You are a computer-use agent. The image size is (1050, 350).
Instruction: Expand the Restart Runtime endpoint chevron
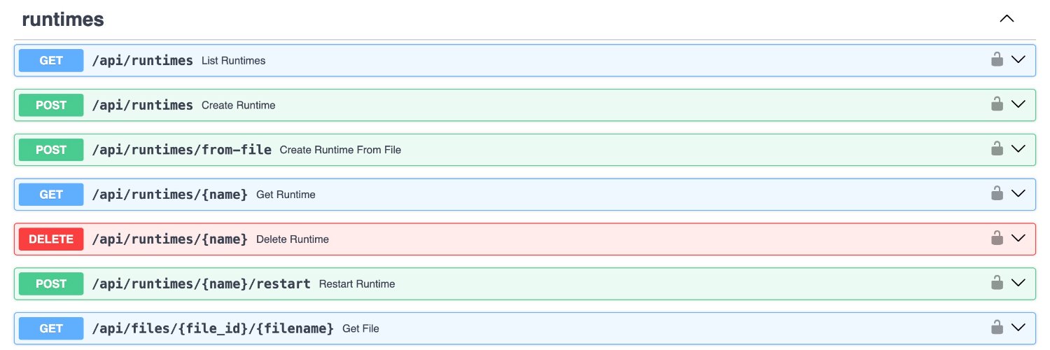(1018, 283)
